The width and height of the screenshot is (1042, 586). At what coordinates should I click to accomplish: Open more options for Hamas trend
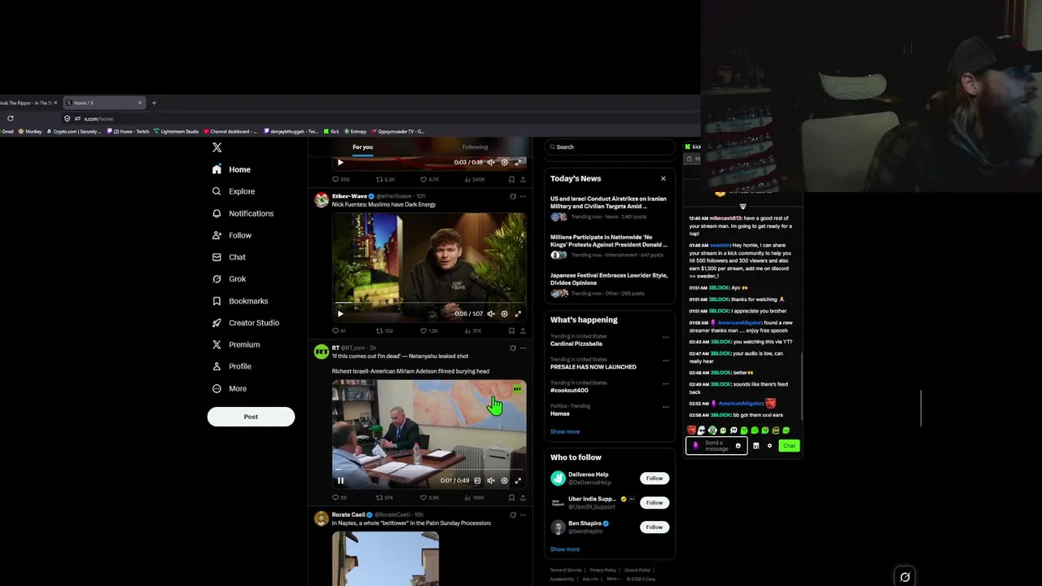click(x=665, y=407)
